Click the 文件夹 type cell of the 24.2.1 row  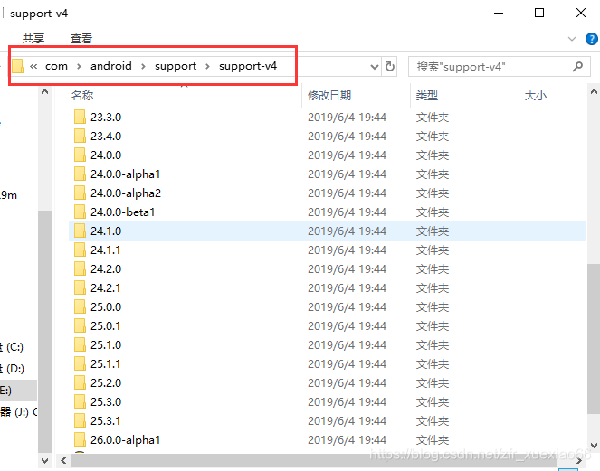click(x=433, y=287)
